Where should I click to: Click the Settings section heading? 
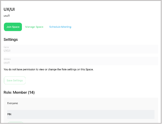10,40
